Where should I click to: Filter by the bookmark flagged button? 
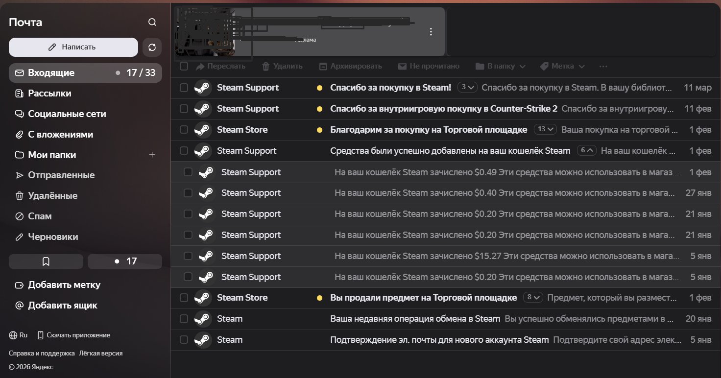click(46, 261)
